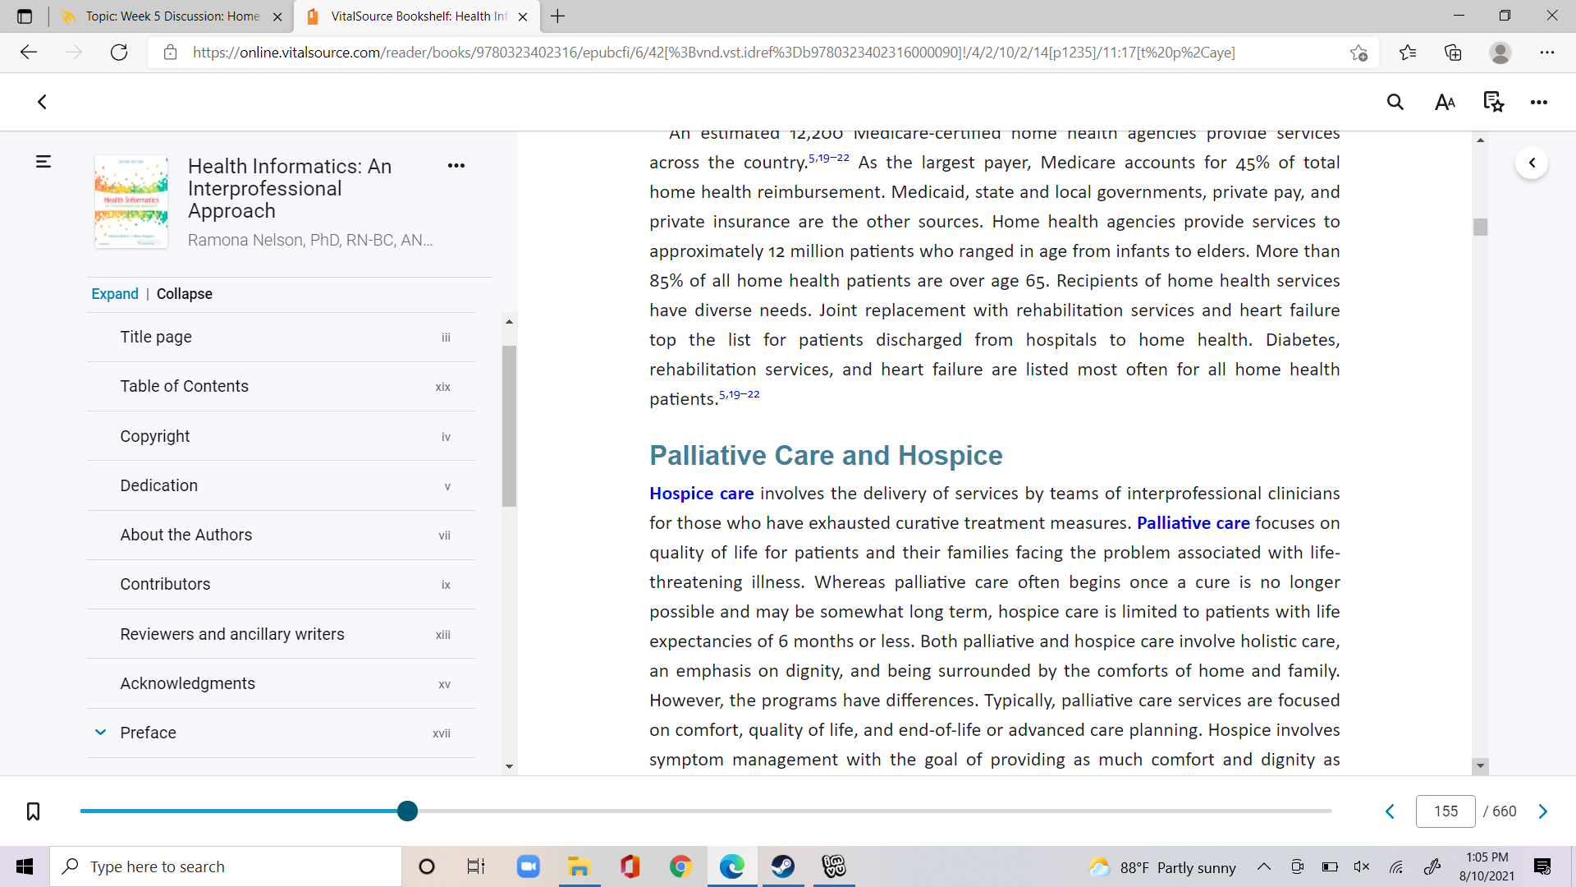Select the VitalSource Bookshelf tab
The width and height of the screenshot is (1576, 887).
417,16
